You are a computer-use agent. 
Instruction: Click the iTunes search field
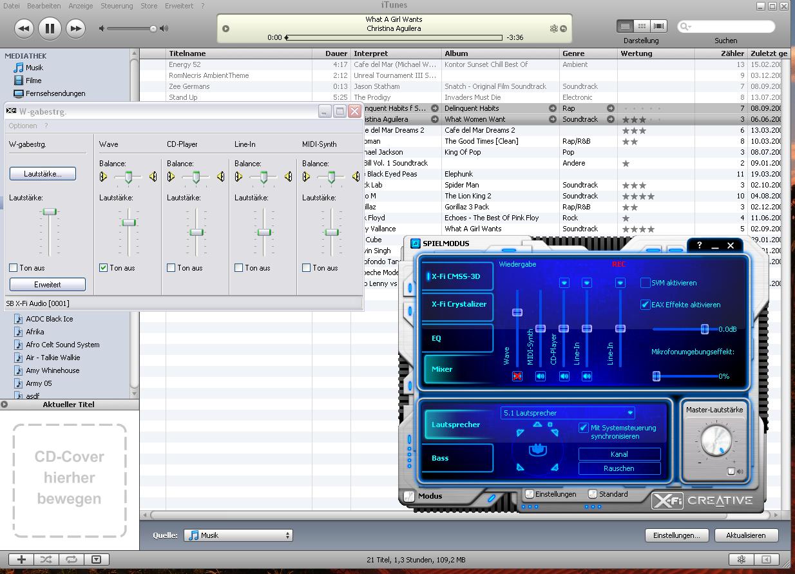pos(725,26)
